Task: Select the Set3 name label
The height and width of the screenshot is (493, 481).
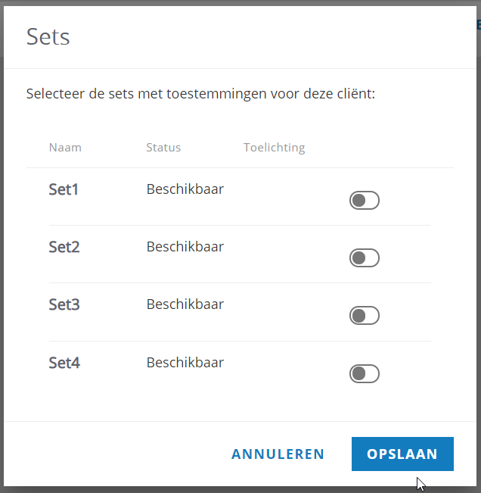Action: (64, 304)
